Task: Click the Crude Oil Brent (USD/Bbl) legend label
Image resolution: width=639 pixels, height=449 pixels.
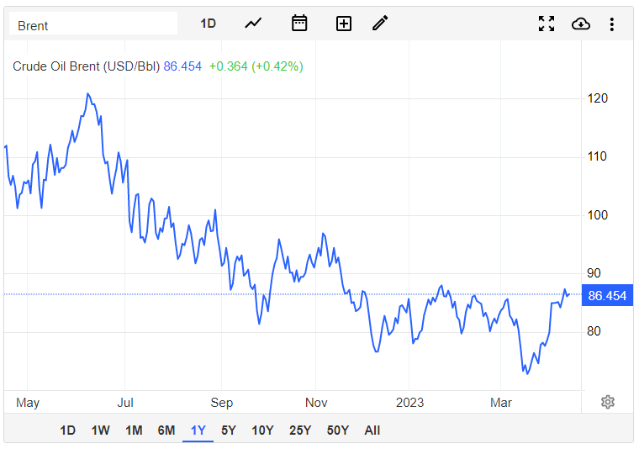Action: [86, 66]
